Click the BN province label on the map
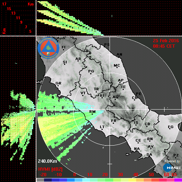Screen dimensions: 182x182 click(150, 139)
